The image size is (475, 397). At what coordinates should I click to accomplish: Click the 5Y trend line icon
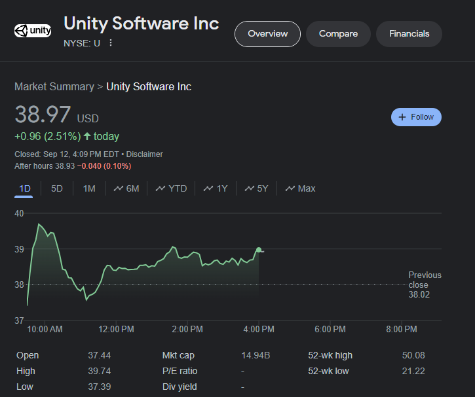[250, 188]
